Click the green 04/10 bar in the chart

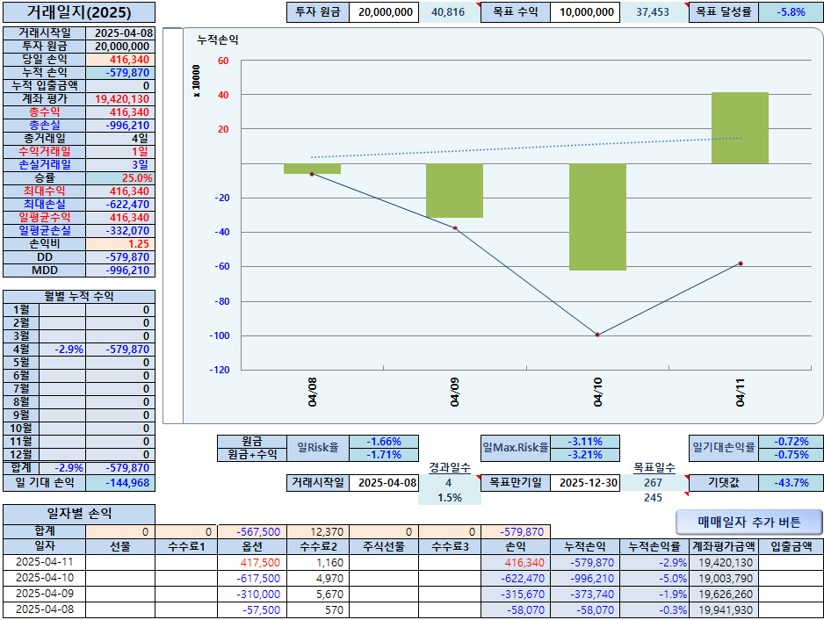coord(597,217)
